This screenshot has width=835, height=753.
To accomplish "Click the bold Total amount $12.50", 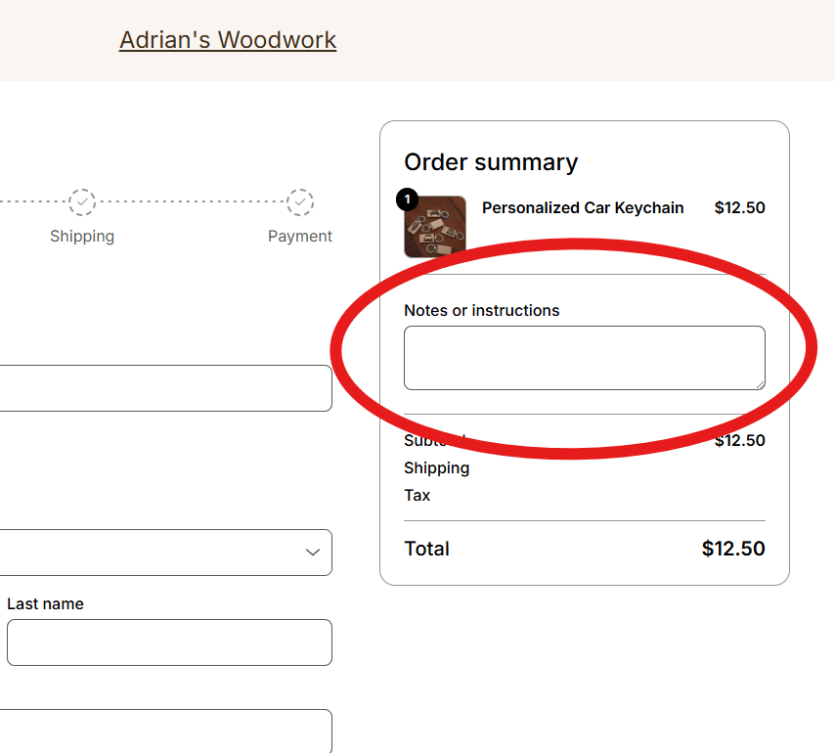I will 733,549.
